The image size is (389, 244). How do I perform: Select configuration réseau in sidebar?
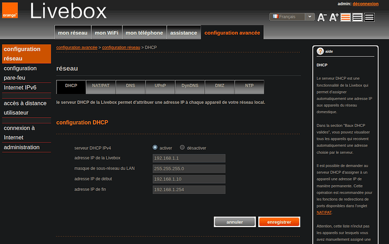[26, 54]
